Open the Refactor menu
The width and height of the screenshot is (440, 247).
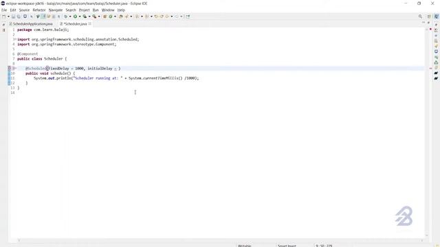(39, 10)
